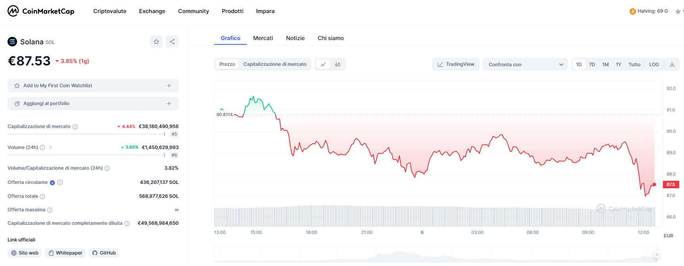684x266 pixels.
Task: Open the Mercati tab
Action: click(263, 38)
